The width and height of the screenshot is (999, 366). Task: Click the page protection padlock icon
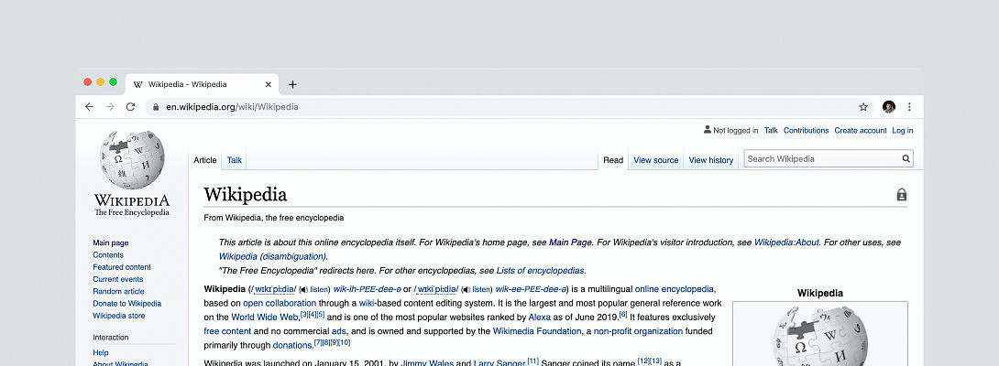(x=901, y=195)
